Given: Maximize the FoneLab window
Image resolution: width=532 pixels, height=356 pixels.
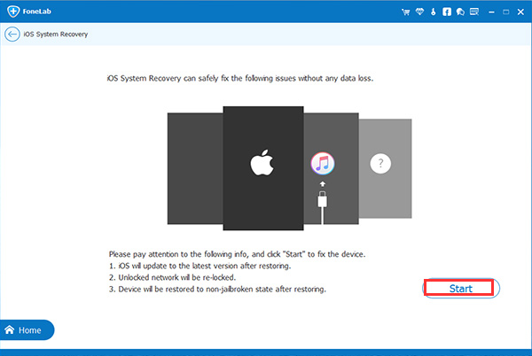Looking at the screenshot, I should coord(506,12).
